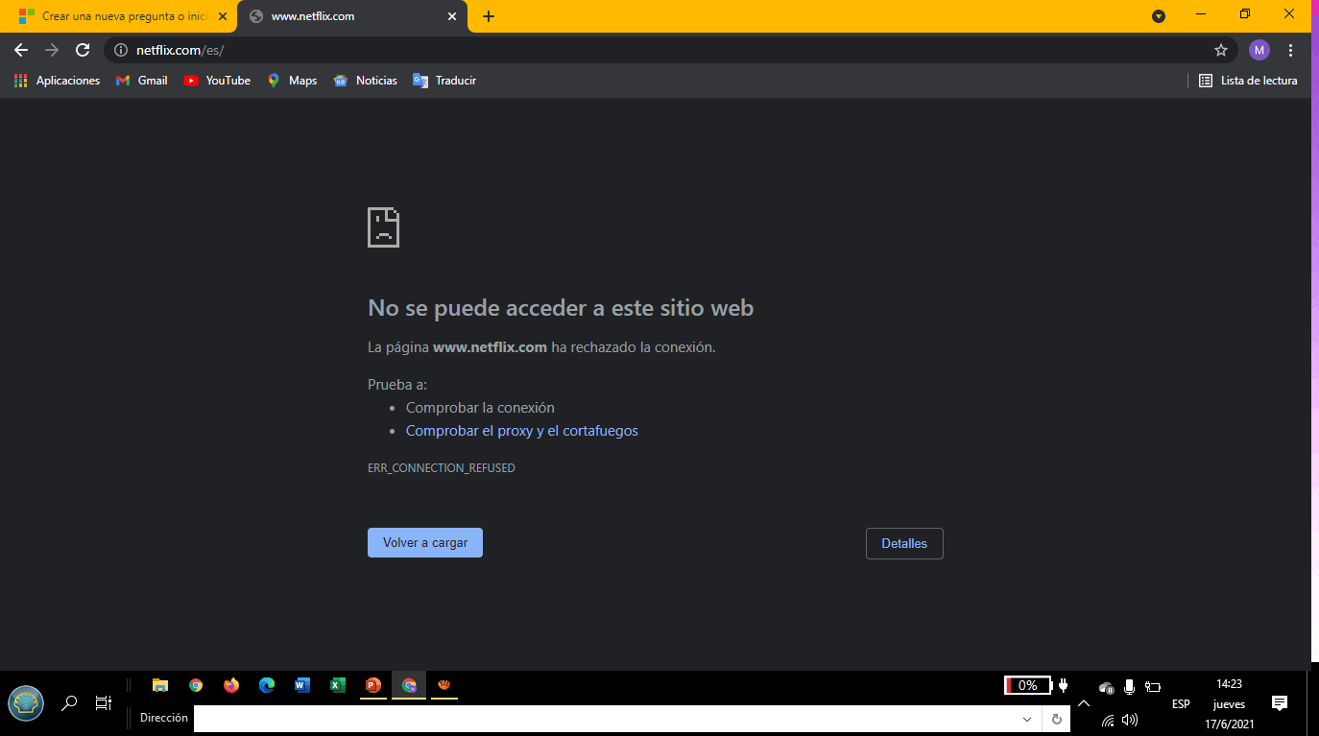Image resolution: width=1319 pixels, height=736 pixels.
Task: Open 'Comprobar el proxy y el cortafuegos' link
Action: pos(522,431)
